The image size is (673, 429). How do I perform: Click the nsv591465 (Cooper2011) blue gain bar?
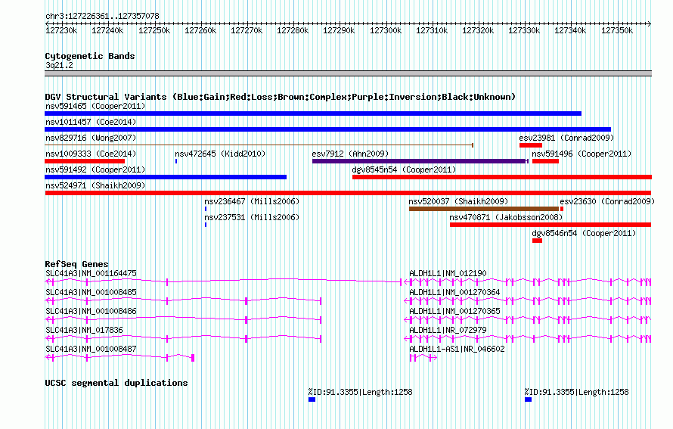(x=313, y=113)
